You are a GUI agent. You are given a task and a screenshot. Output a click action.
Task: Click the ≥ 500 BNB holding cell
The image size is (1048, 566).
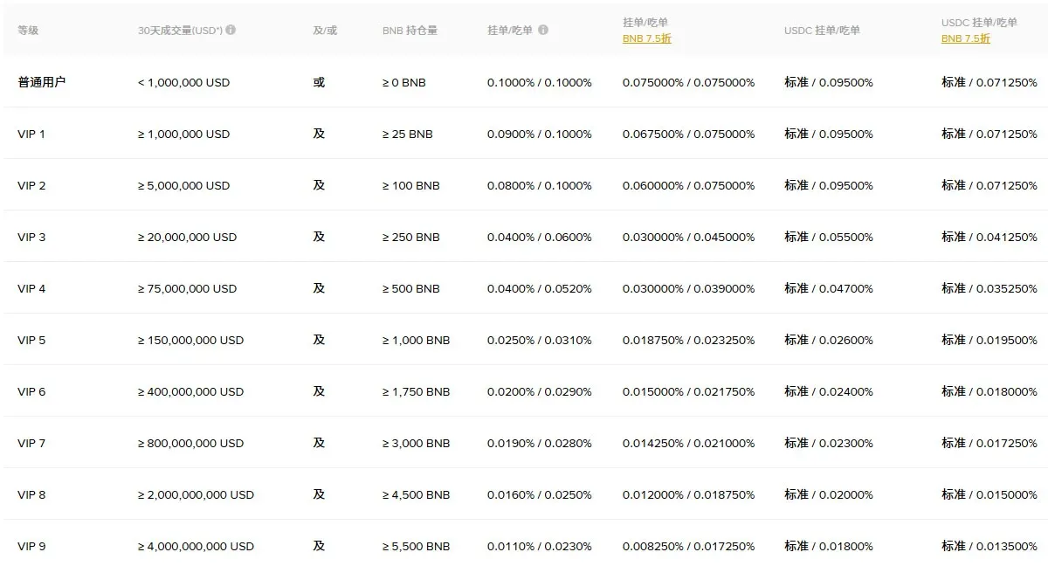click(x=411, y=288)
